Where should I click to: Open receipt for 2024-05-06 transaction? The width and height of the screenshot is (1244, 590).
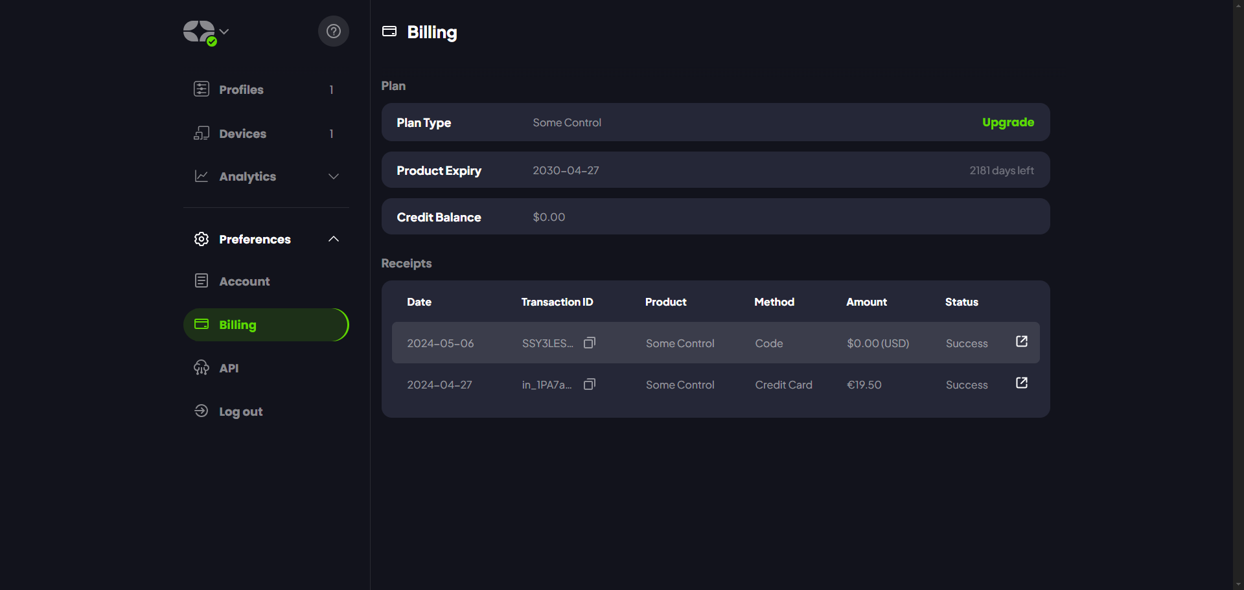click(1021, 341)
